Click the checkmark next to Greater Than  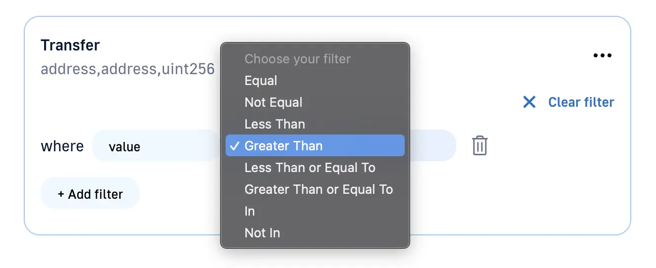pos(235,146)
